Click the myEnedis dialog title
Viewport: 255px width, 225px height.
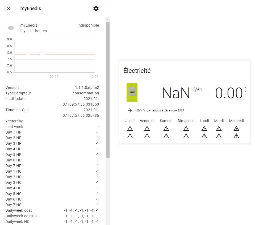(31, 9)
